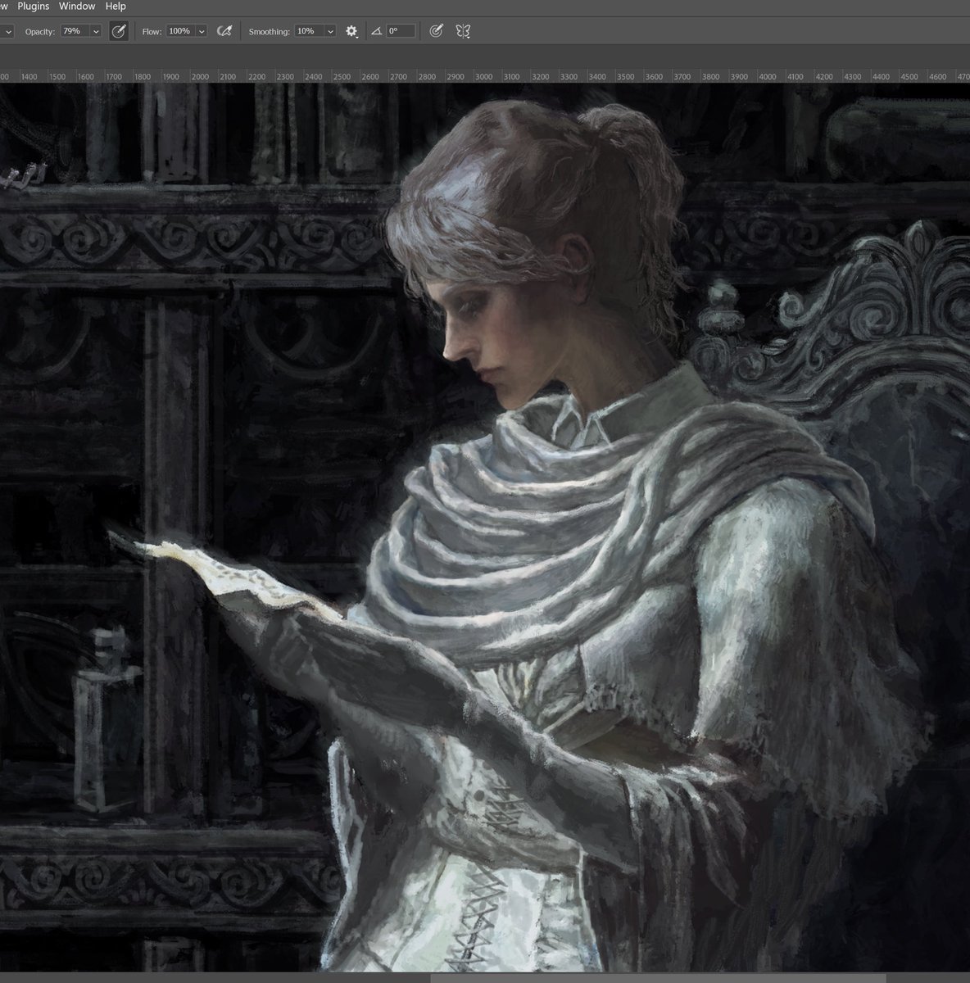
Task: Open symmetry paint butterfly options
Action: pos(463,31)
